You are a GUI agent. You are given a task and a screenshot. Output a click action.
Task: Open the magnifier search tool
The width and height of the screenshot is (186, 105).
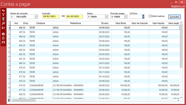point(3,23)
